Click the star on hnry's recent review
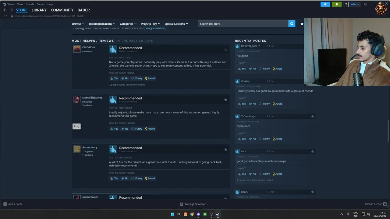Image resolution: width=390 pixels, height=219 pixels. [313, 151]
